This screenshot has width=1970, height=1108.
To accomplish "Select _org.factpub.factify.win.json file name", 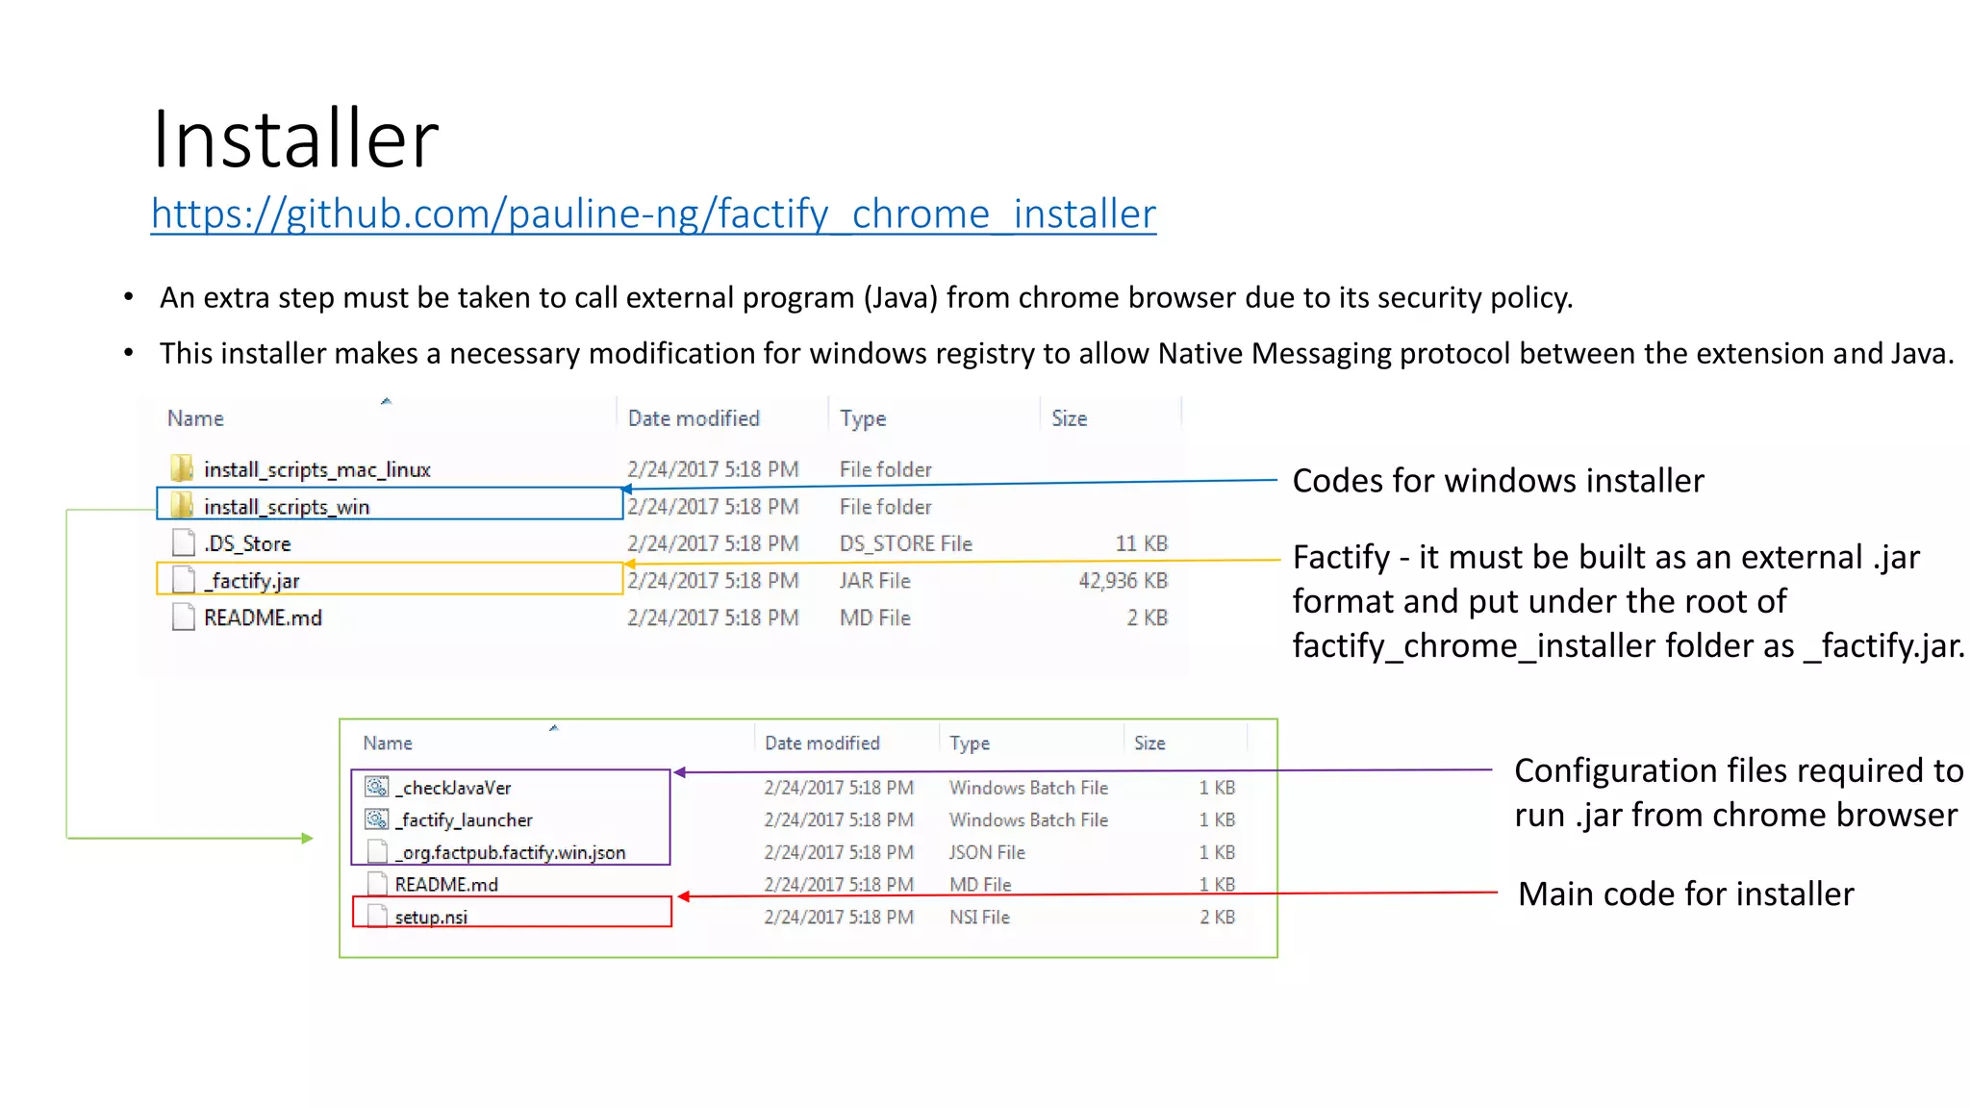I will tap(510, 852).
